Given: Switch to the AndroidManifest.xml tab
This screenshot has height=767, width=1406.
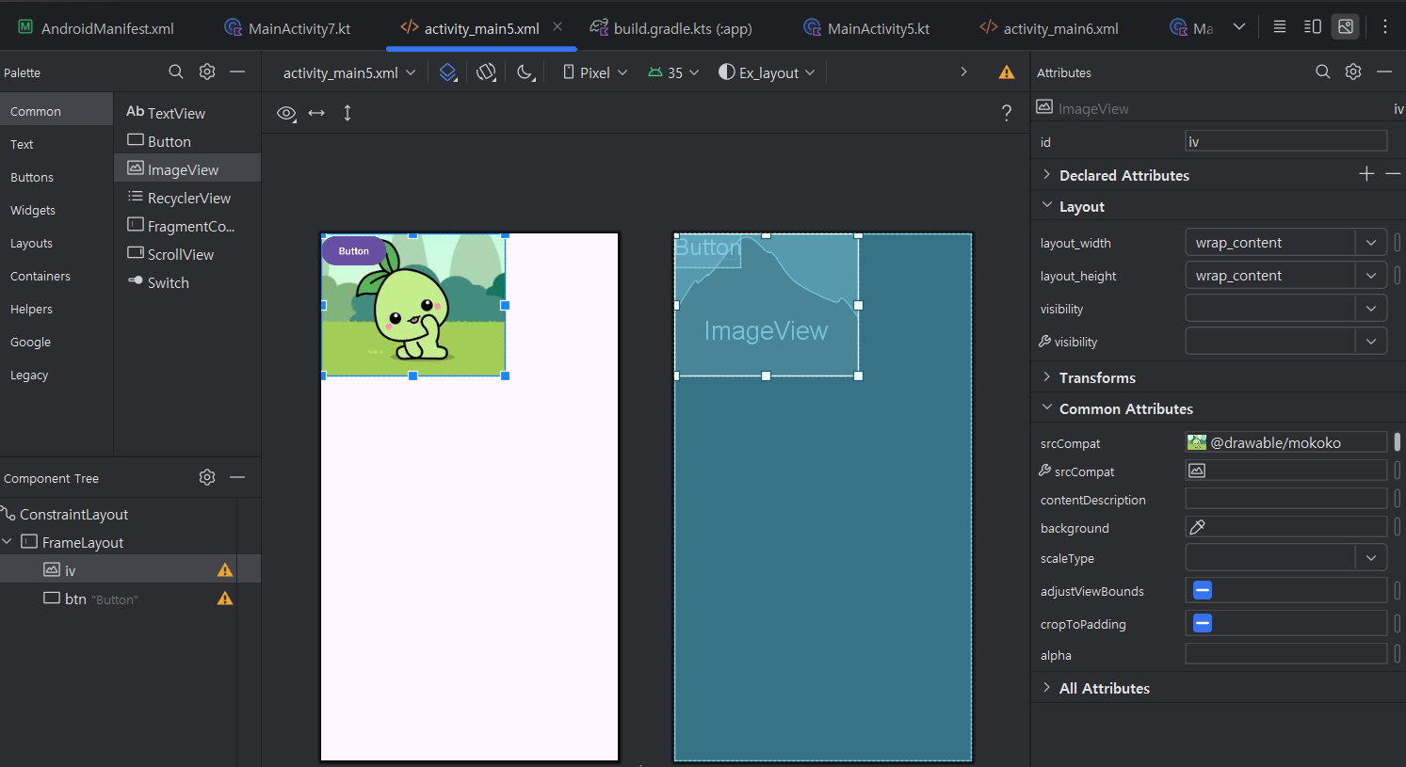Looking at the screenshot, I should click(107, 28).
